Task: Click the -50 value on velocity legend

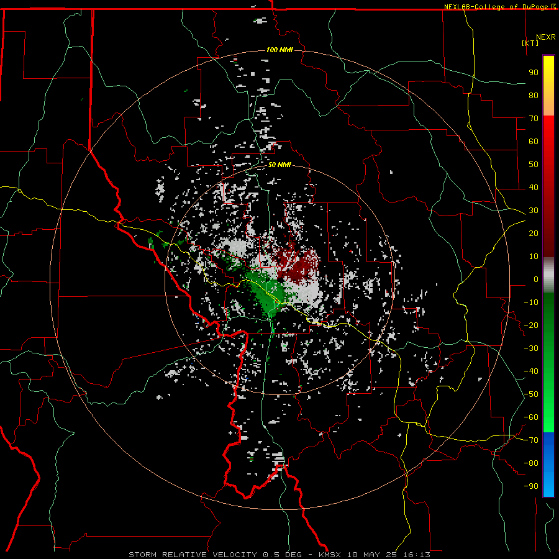Action: point(531,394)
